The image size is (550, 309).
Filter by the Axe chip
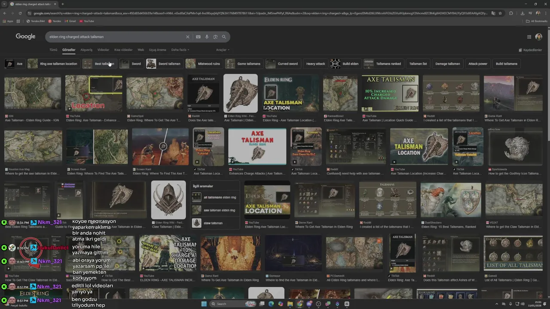click(x=14, y=64)
